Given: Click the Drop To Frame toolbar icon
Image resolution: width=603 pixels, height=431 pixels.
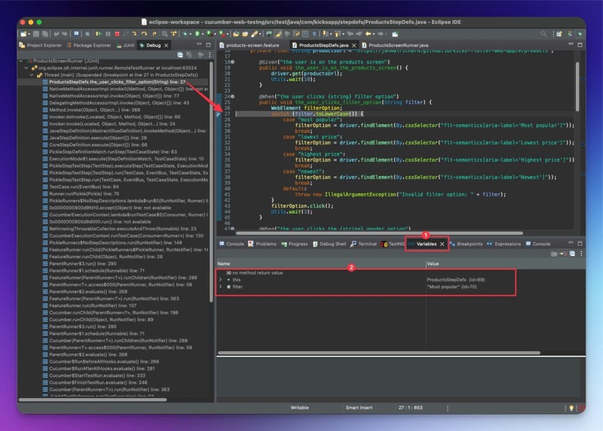Looking at the screenshot, I should coord(165,34).
